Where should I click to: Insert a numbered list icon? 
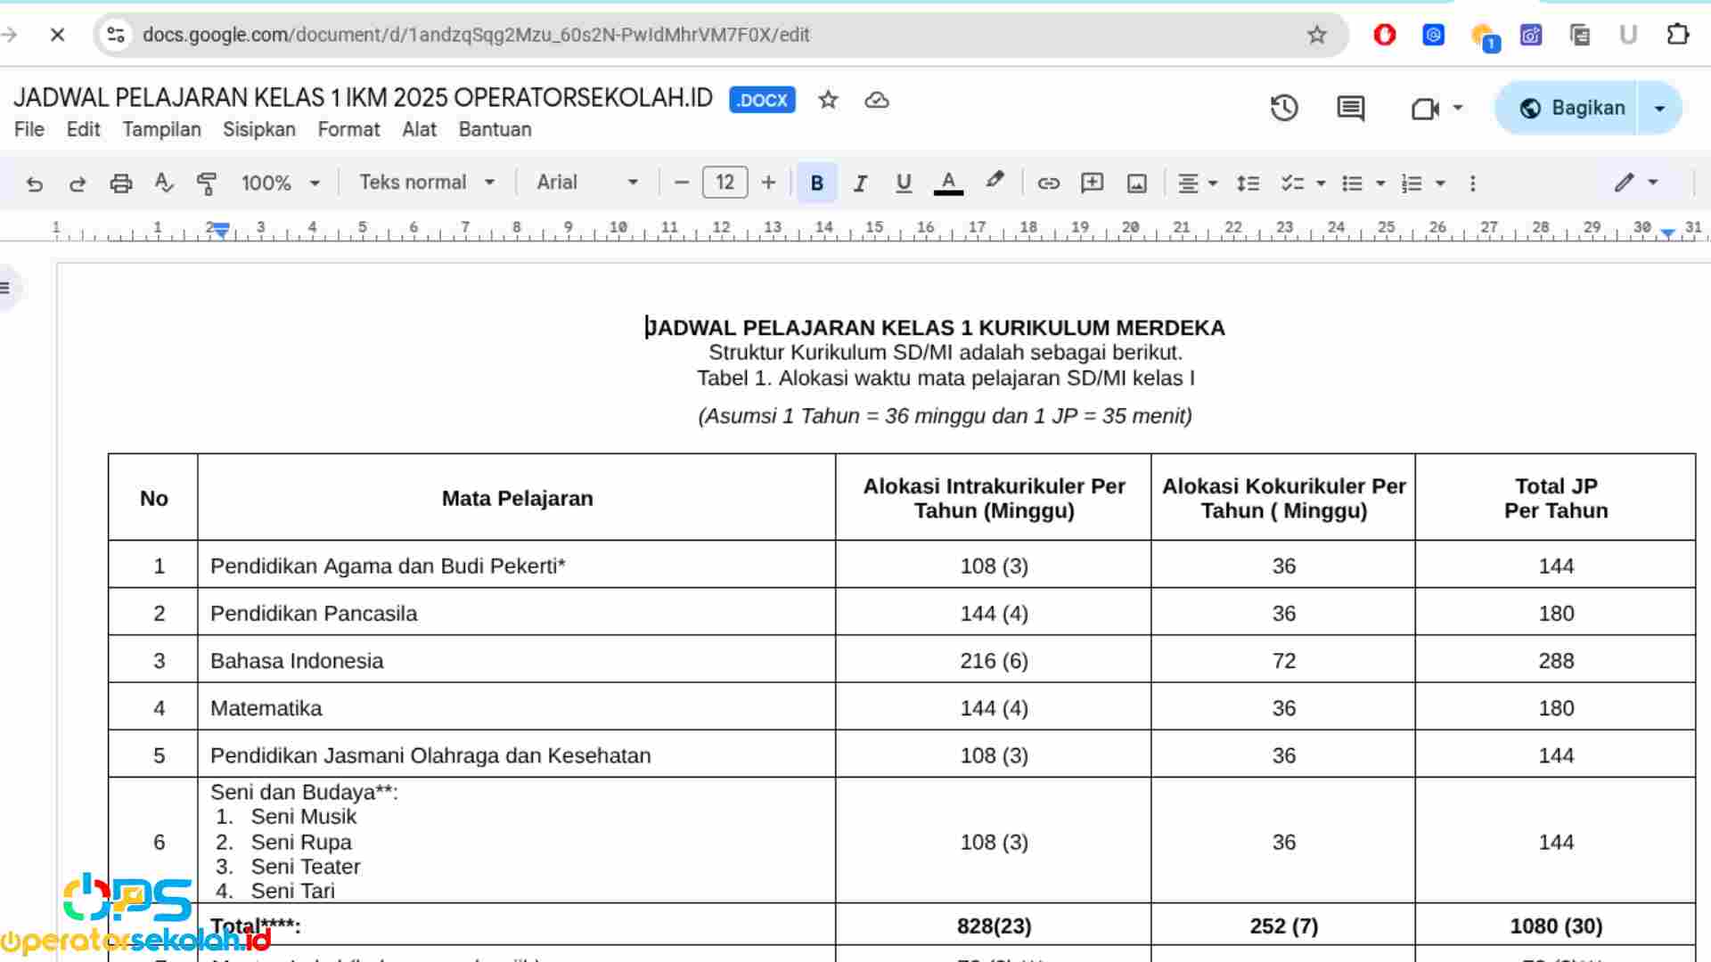1412,183
